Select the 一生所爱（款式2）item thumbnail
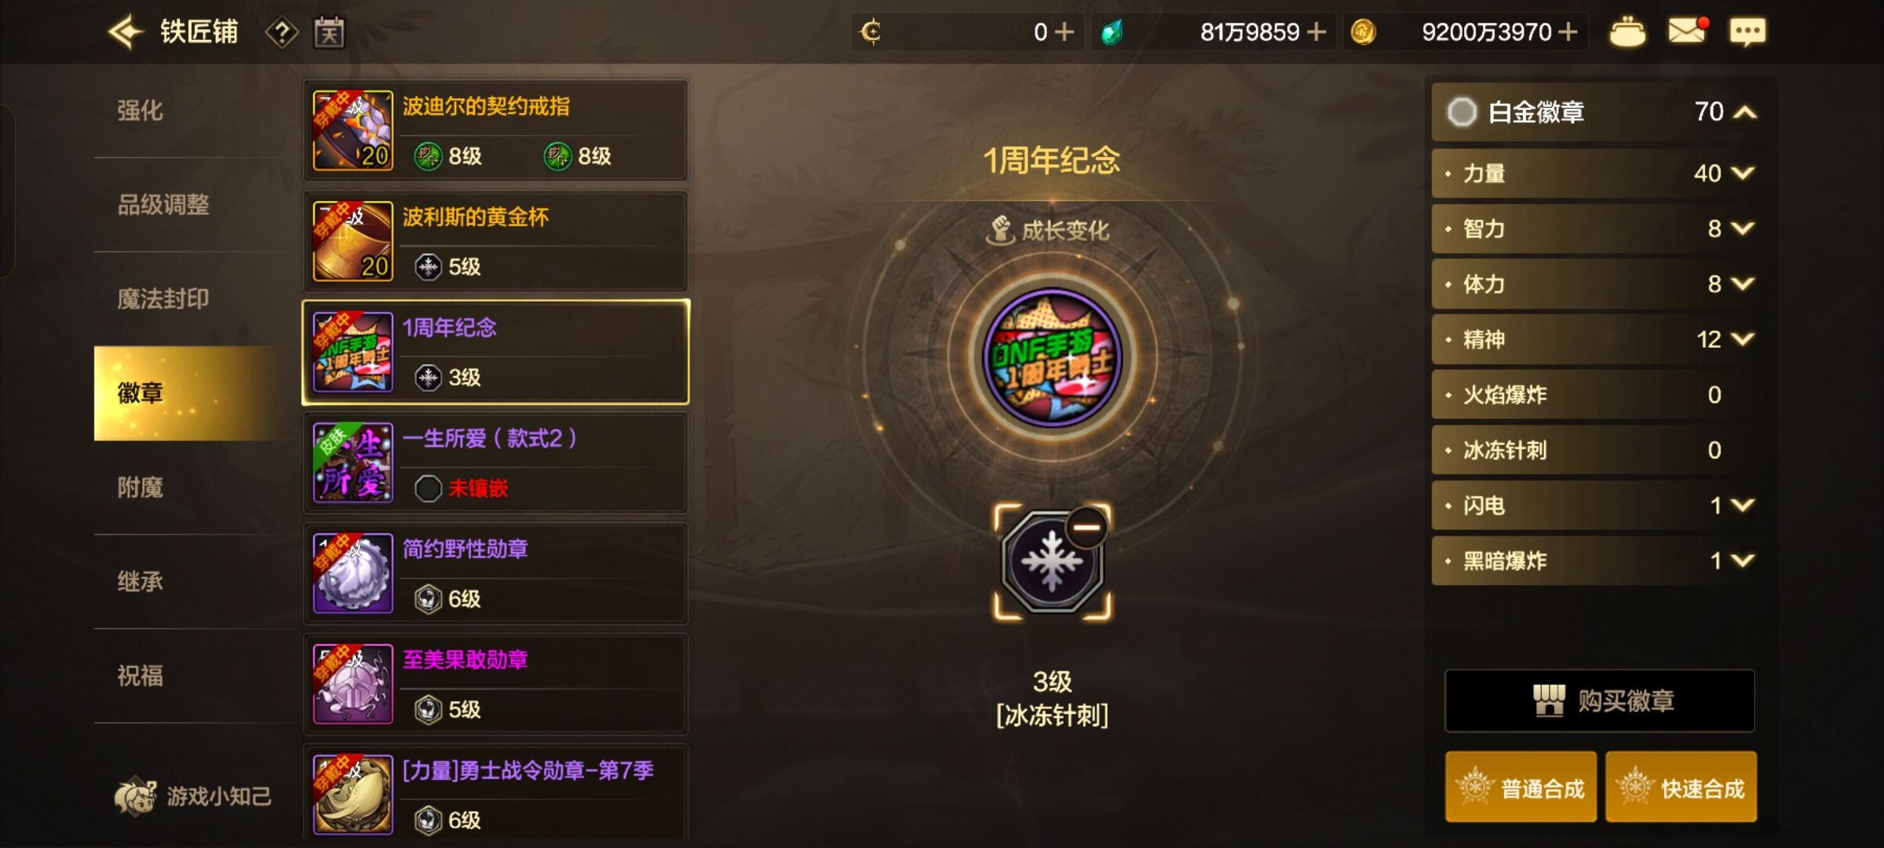Screen dimensions: 1884x848 (x=352, y=463)
